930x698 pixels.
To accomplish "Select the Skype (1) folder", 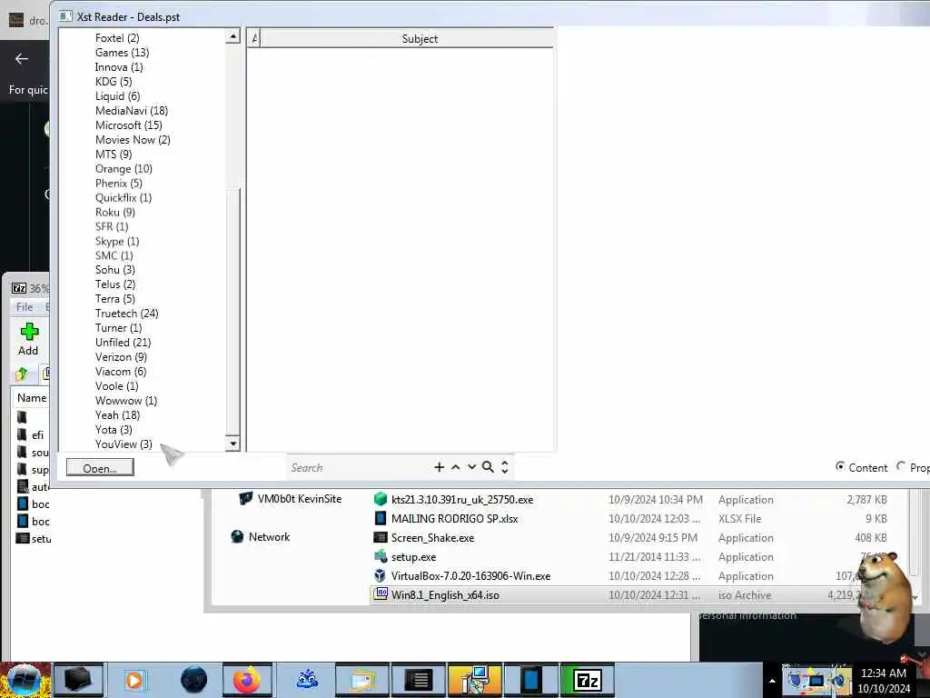I will tap(117, 241).
